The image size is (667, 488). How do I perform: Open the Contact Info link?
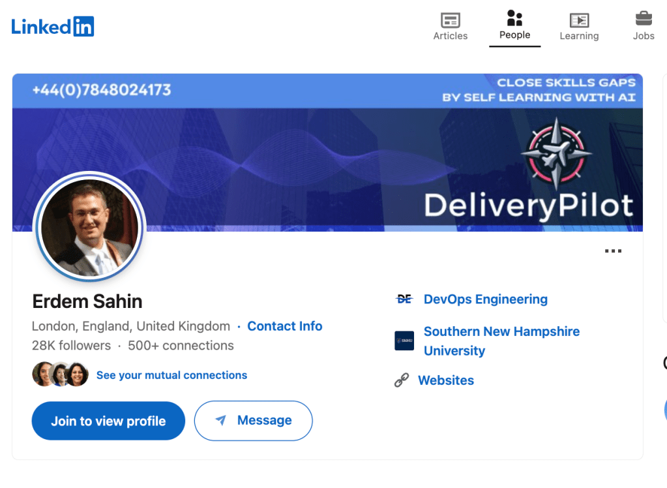coord(284,326)
